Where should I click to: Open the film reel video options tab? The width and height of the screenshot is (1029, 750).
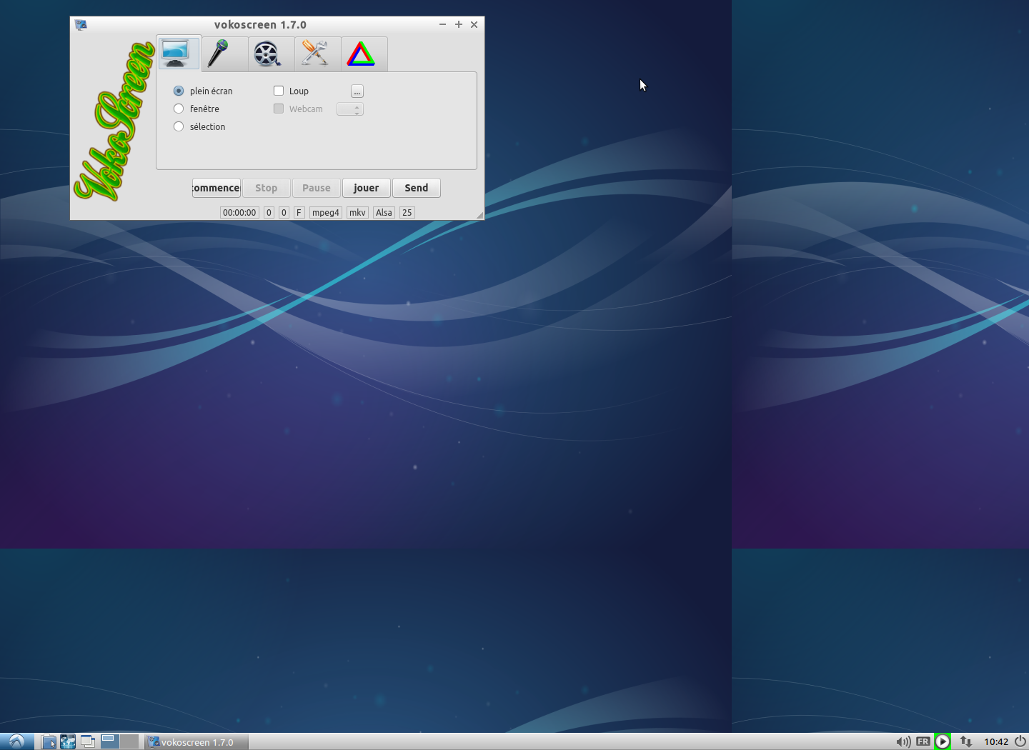[272, 54]
